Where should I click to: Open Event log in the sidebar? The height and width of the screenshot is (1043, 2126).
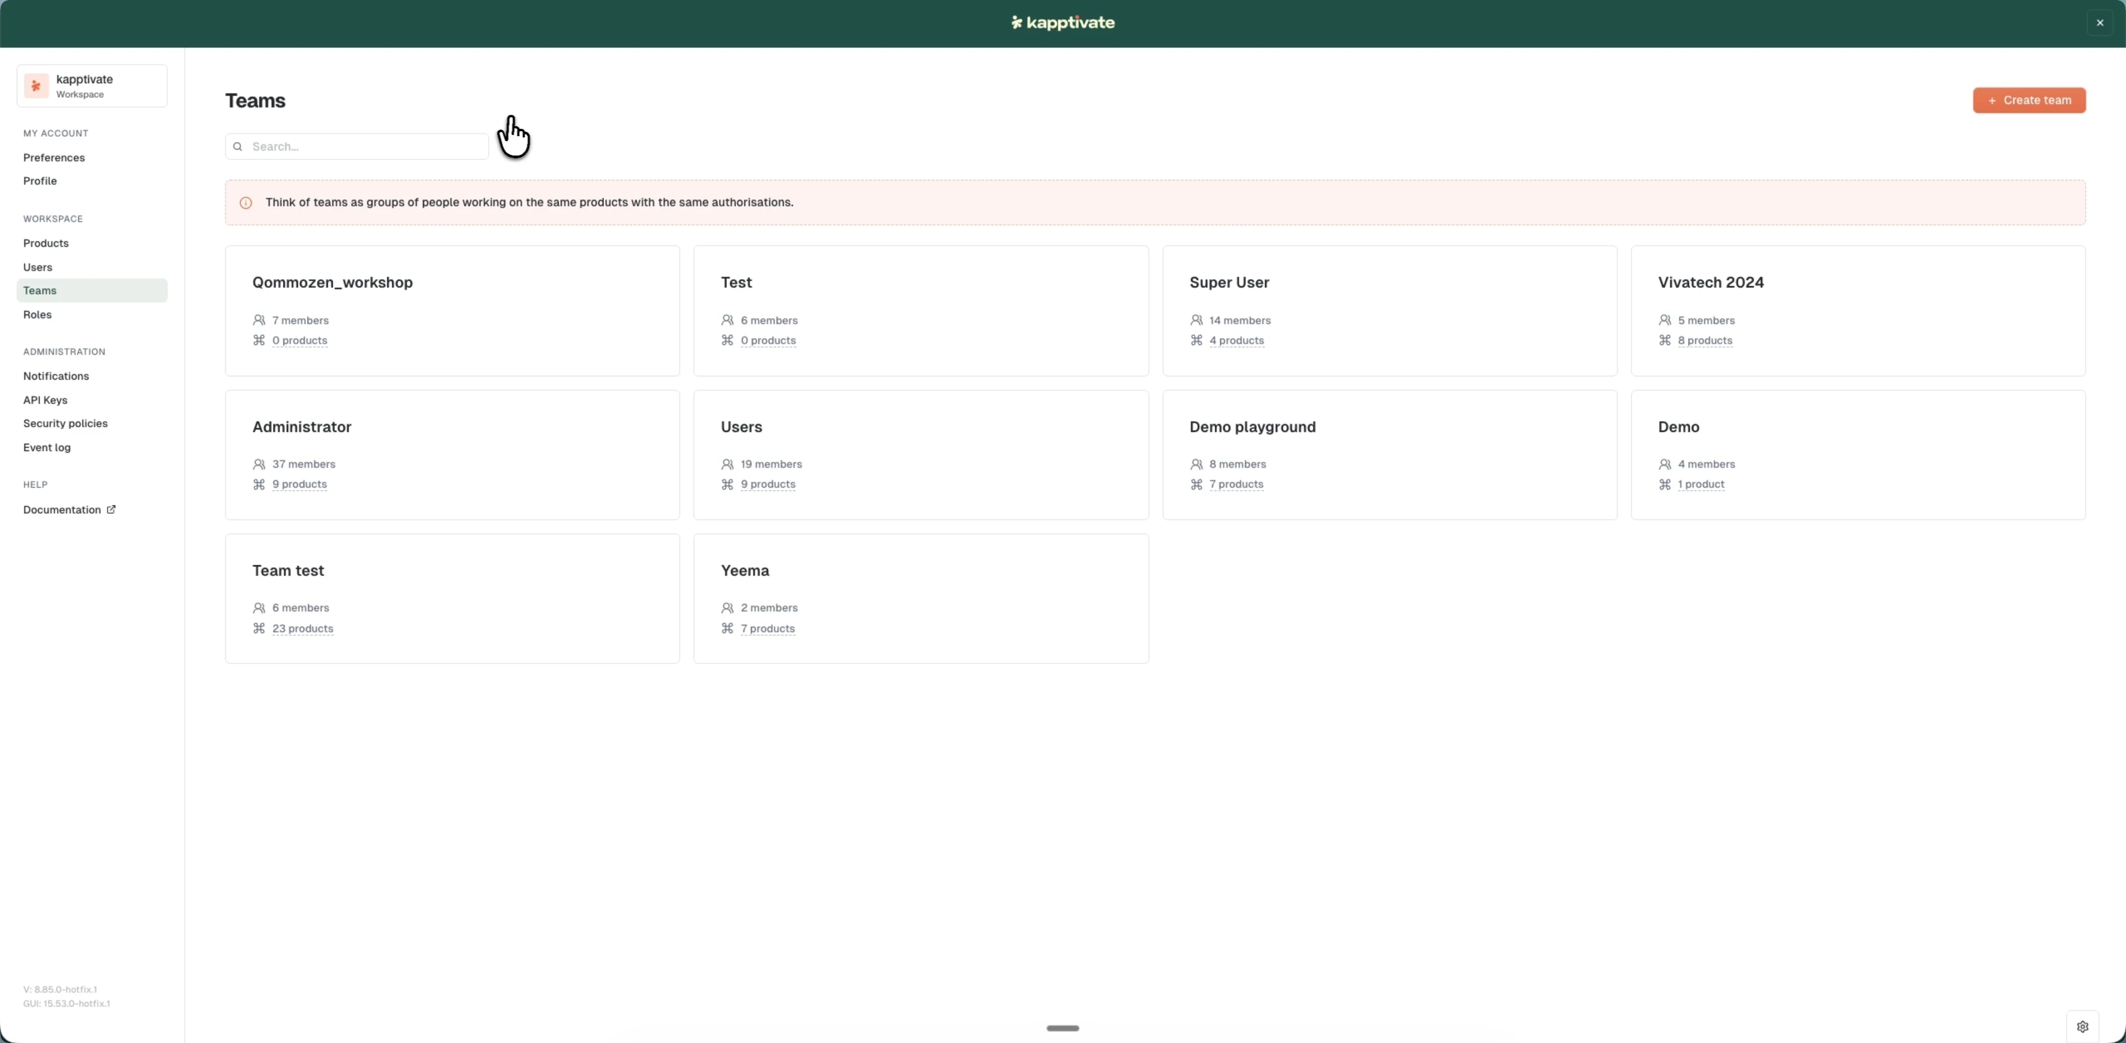(x=47, y=447)
